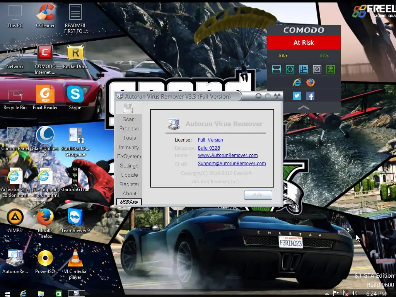The image size is (396, 297).
Task: Open the Register section
Action: point(129,184)
